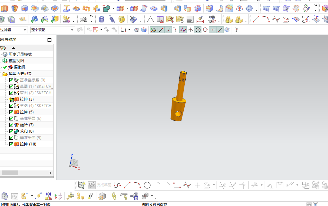328x206 pixels.
Task: Uncheck the 拉伸 (5) feature checkbox
Action: [11, 112]
